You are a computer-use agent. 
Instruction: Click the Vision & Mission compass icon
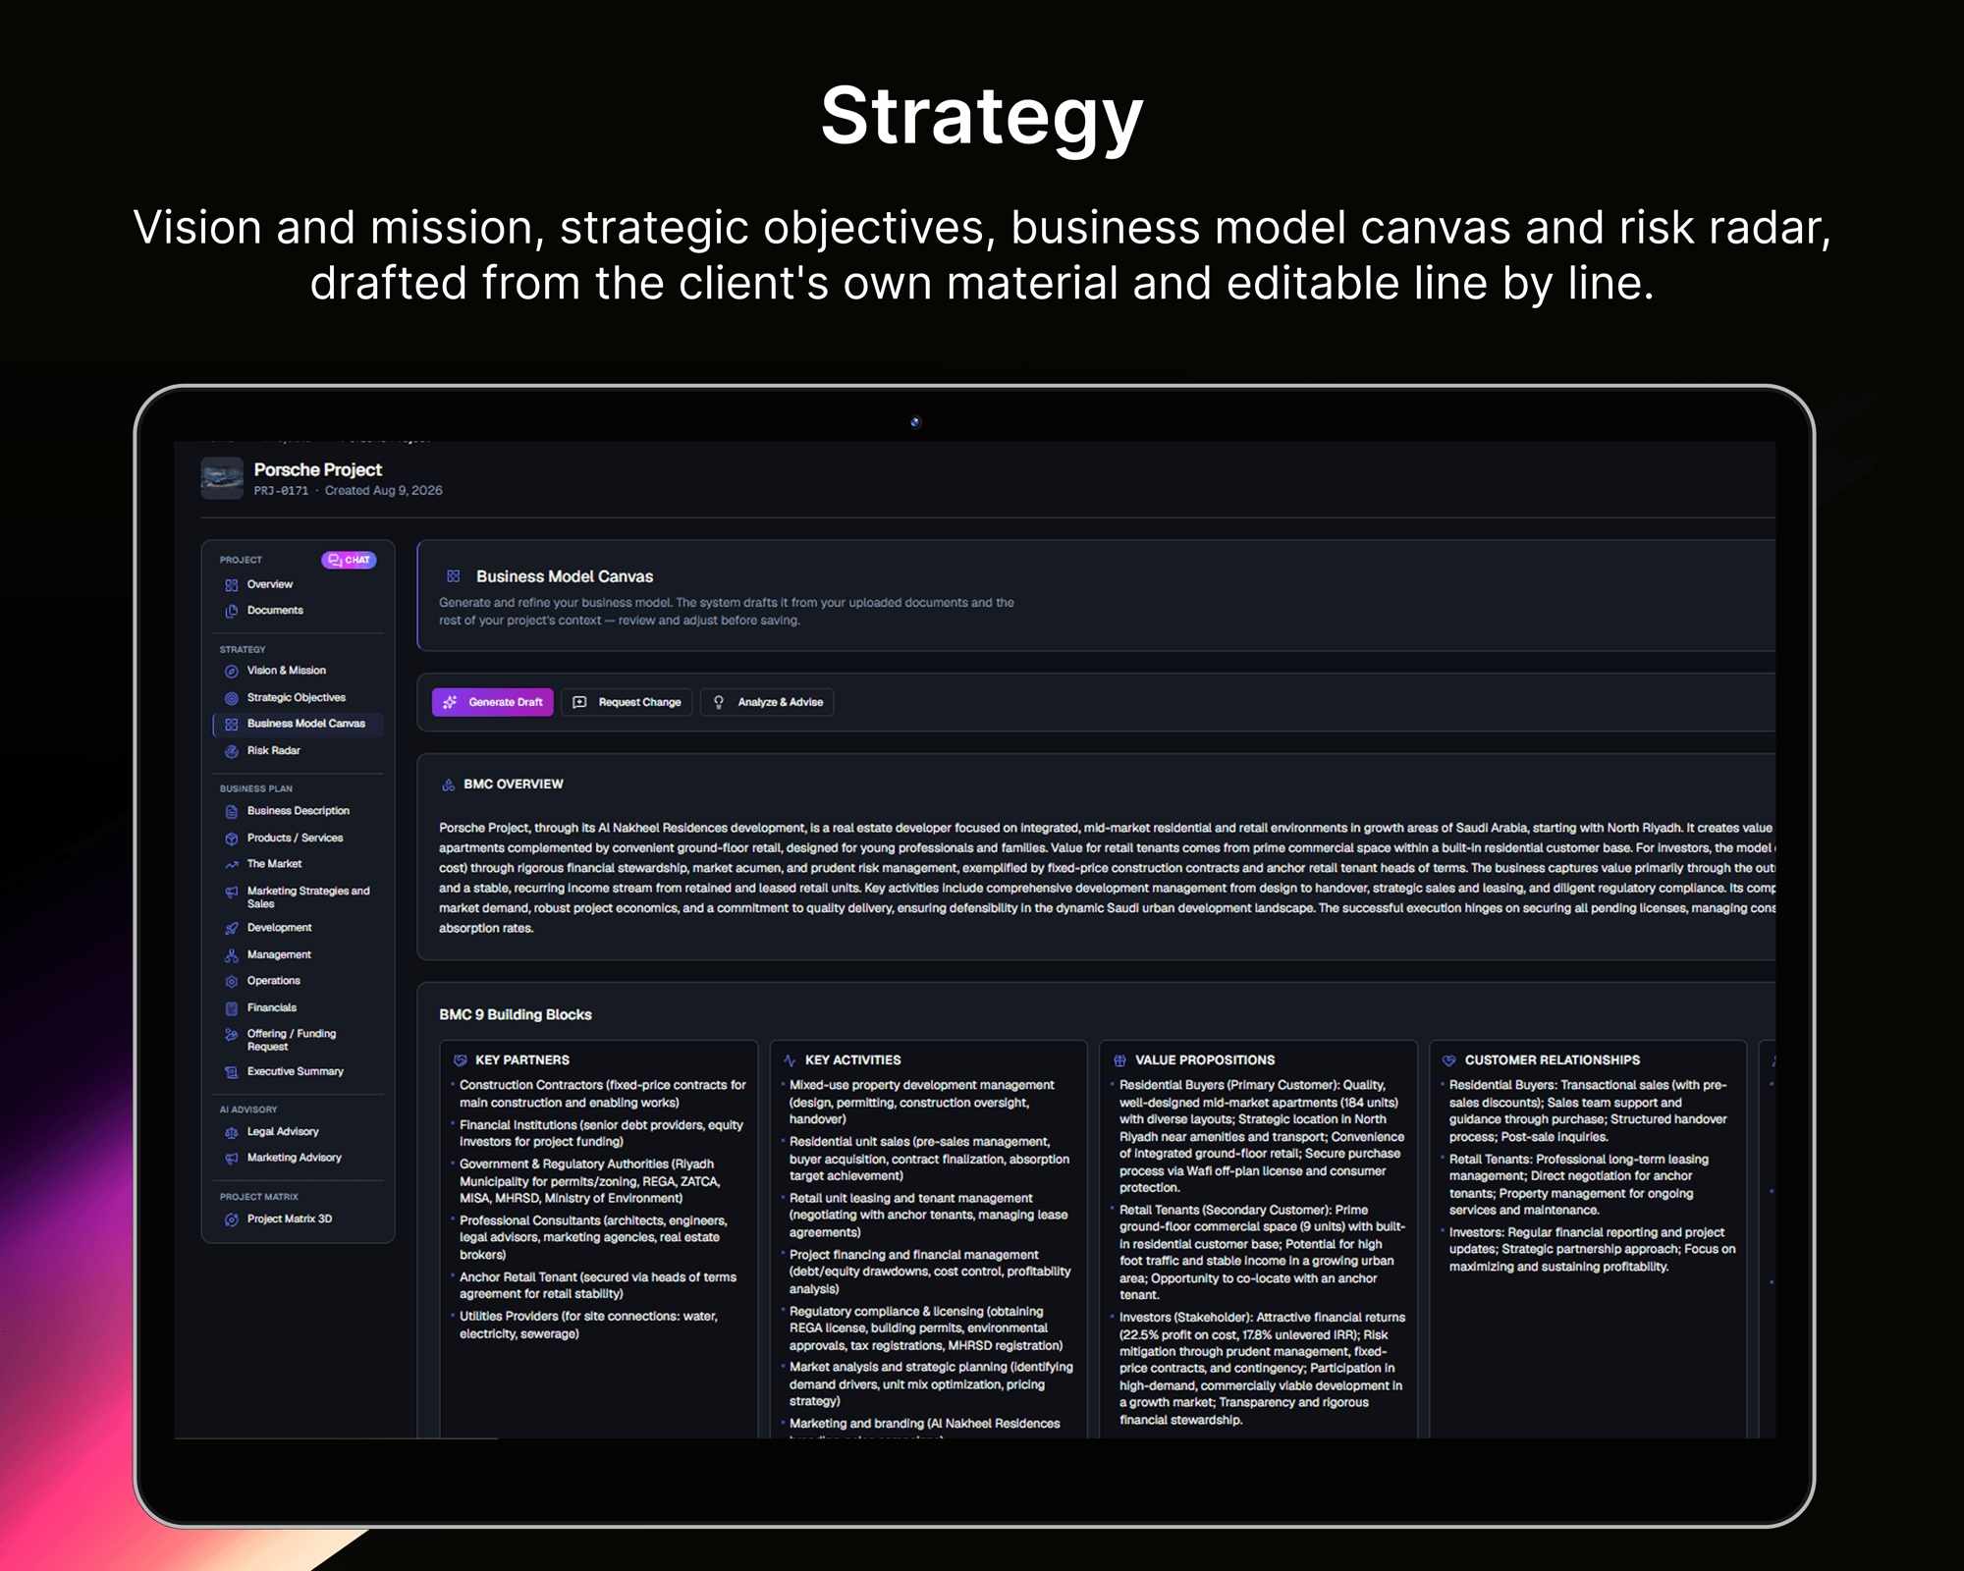coord(232,672)
